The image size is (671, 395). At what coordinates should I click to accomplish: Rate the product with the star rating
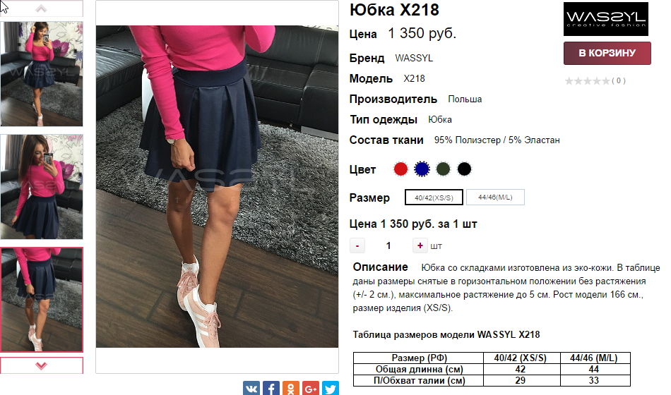588,81
